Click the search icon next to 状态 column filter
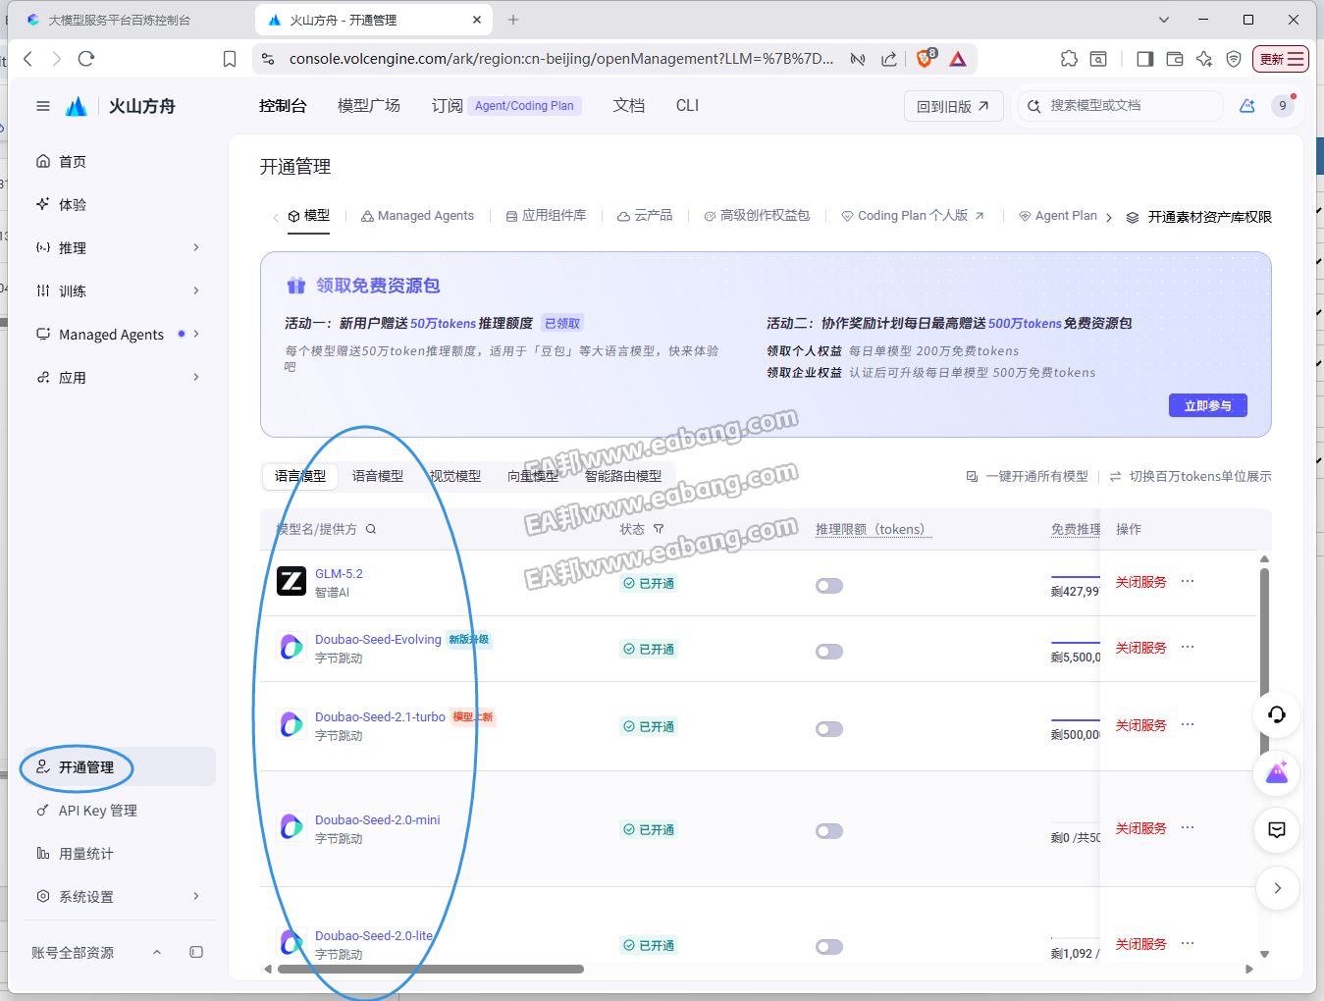 click(x=659, y=529)
